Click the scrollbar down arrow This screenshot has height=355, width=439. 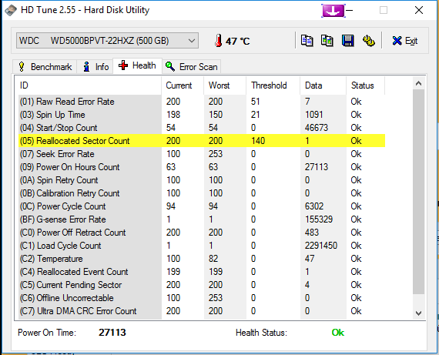(418, 313)
